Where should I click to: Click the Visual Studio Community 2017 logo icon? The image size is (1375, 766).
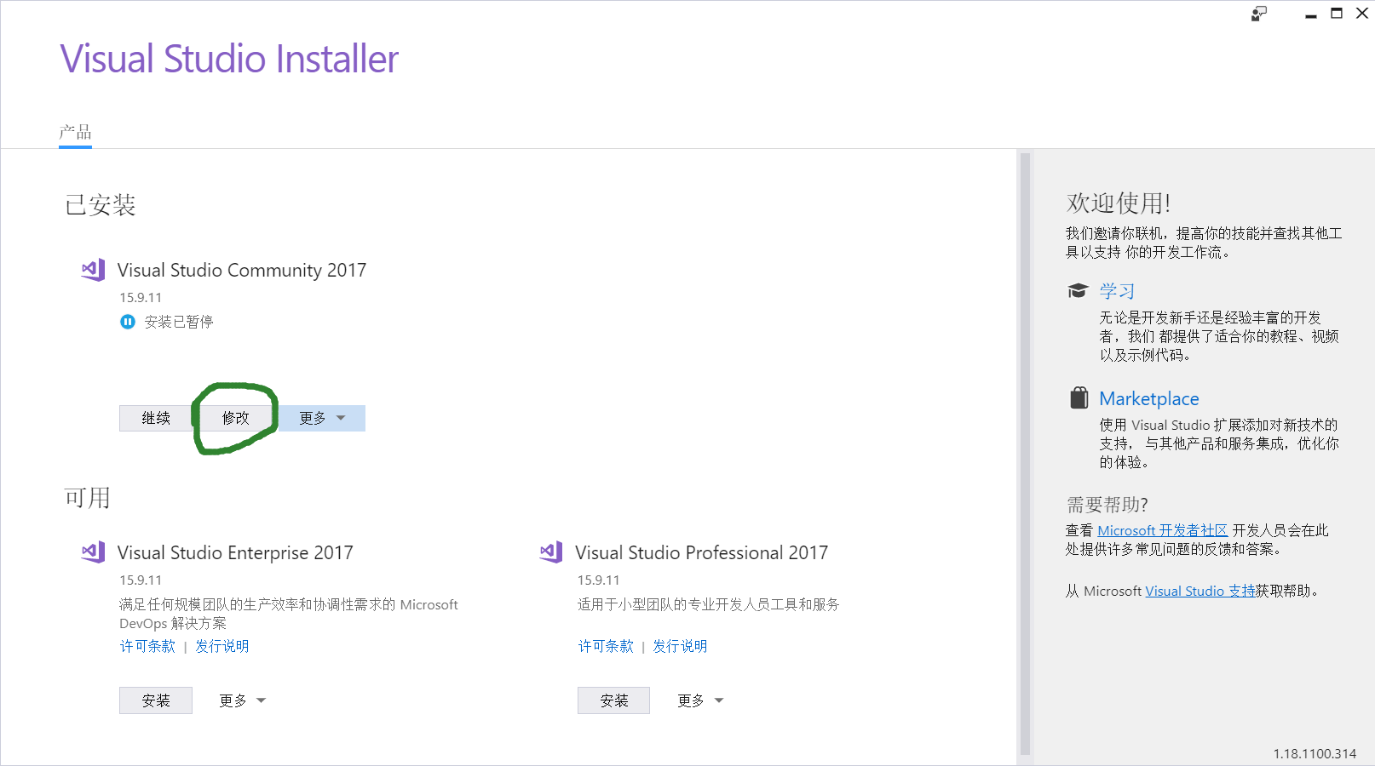92,269
